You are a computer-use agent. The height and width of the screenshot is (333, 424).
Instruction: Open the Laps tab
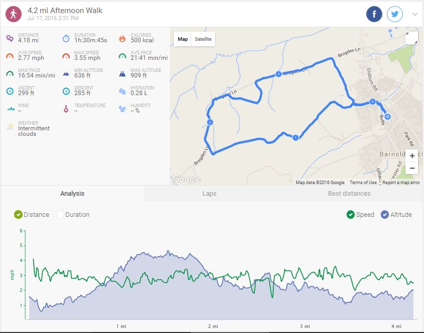click(209, 193)
